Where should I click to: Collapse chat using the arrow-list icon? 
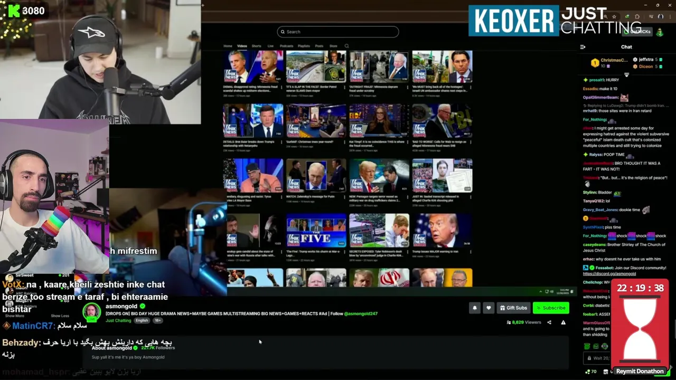pos(583,47)
